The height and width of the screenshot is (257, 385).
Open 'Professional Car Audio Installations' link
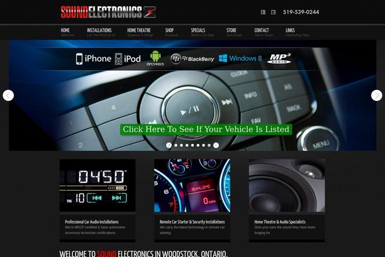[x=92, y=222]
